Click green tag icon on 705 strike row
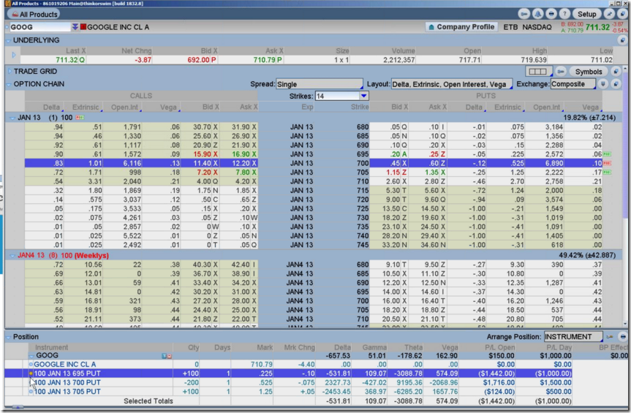The height and width of the screenshot is (413, 631). point(607,172)
